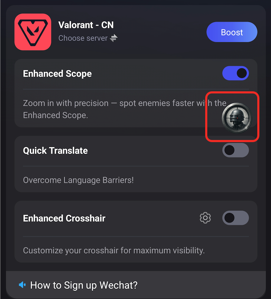Image resolution: width=271 pixels, height=299 pixels.
Task: Open the Choose server selector
Action: pos(83,38)
